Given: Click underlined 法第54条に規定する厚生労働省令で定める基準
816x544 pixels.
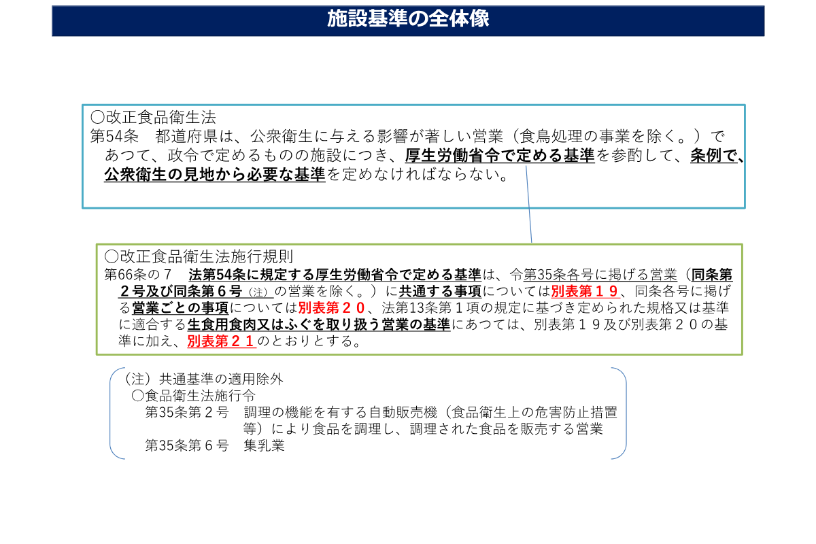Looking at the screenshot, I should click(x=335, y=275).
